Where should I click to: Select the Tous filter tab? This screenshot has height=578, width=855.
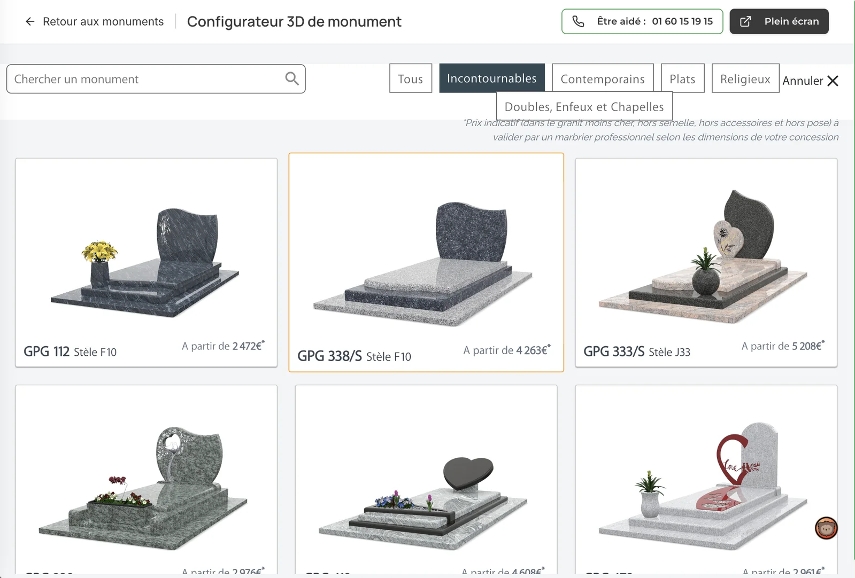click(411, 79)
